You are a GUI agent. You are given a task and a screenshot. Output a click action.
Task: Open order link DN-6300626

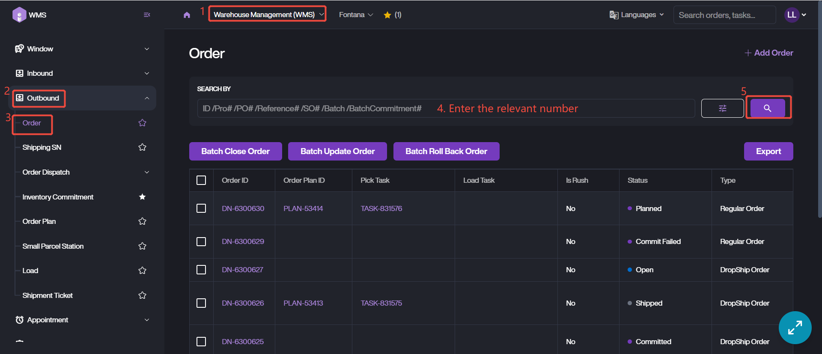(243, 303)
